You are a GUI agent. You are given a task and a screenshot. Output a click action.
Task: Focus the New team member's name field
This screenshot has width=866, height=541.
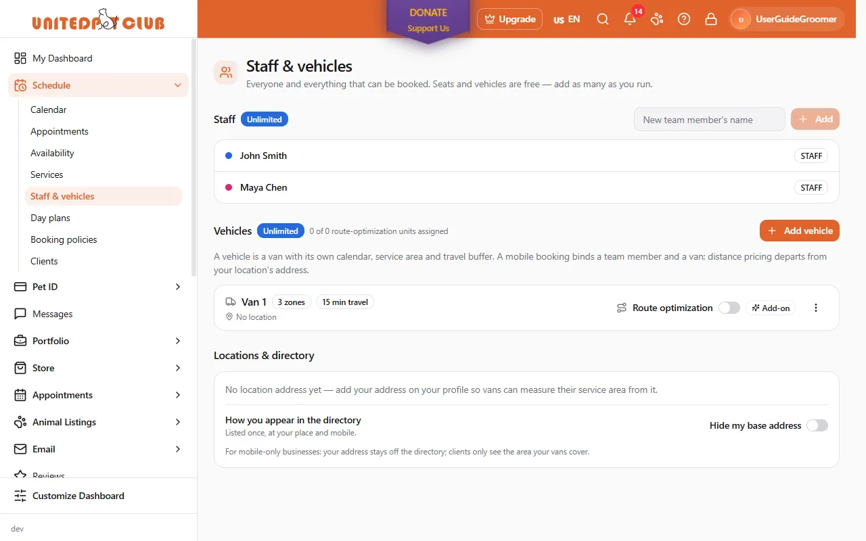(x=710, y=119)
